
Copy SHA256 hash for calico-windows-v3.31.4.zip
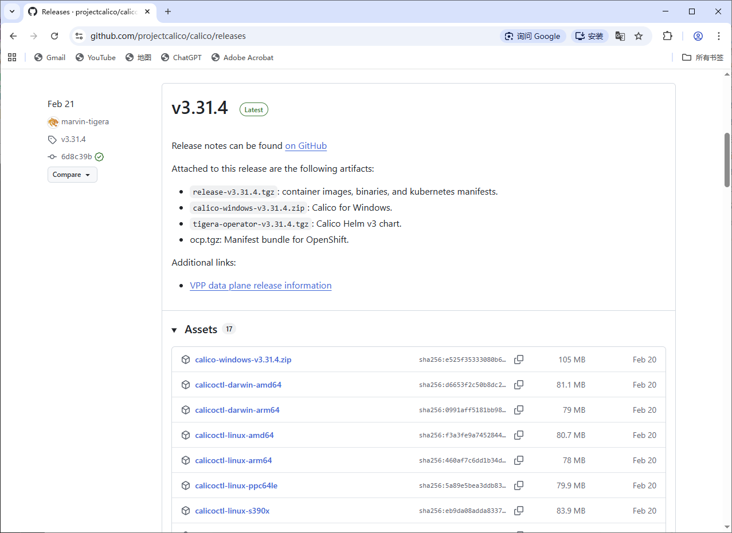tap(519, 360)
